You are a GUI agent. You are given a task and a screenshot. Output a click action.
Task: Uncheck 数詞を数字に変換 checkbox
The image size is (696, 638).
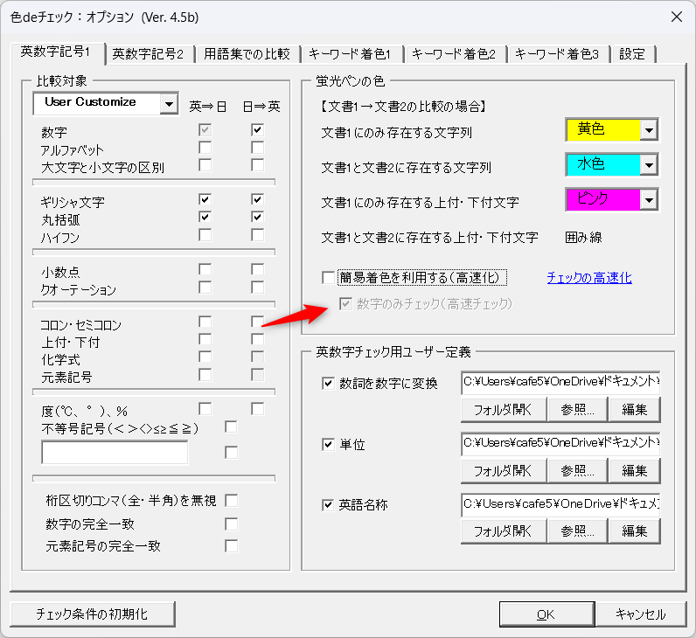pos(329,383)
